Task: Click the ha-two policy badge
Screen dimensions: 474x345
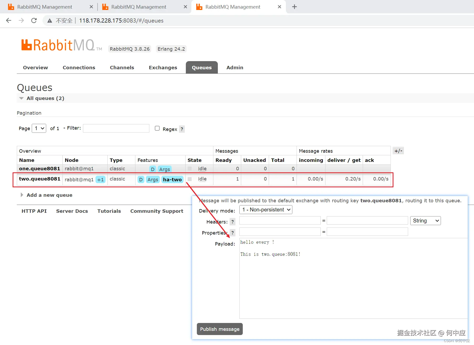Action: pyautogui.click(x=172, y=179)
